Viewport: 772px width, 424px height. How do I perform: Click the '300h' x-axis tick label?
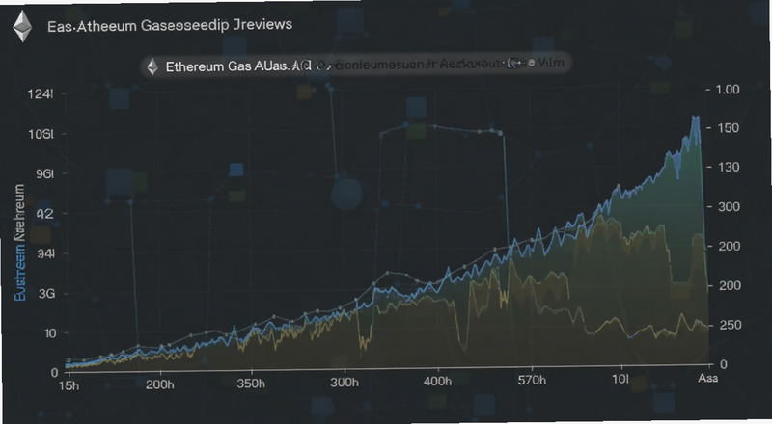click(x=345, y=383)
